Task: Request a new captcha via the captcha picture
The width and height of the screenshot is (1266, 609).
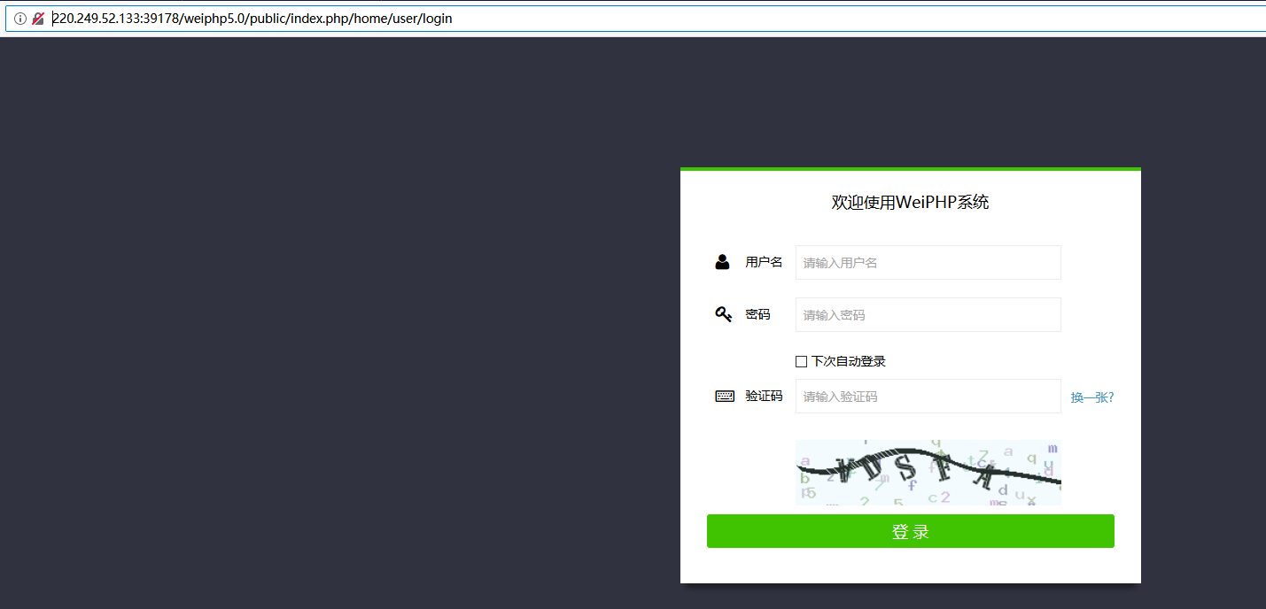Action: click(928, 472)
